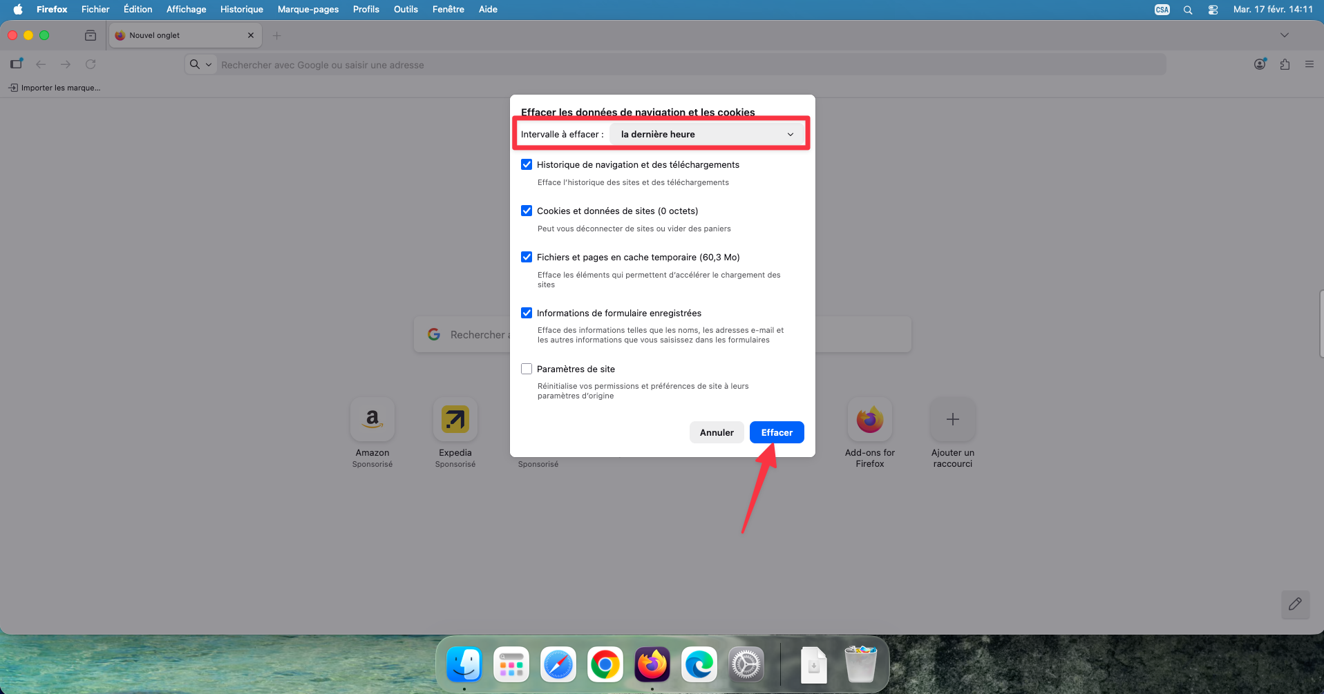The width and height of the screenshot is (1324, 694).
Task: Uncheck Cookies et données de sites
Action: tap(527, 211)
